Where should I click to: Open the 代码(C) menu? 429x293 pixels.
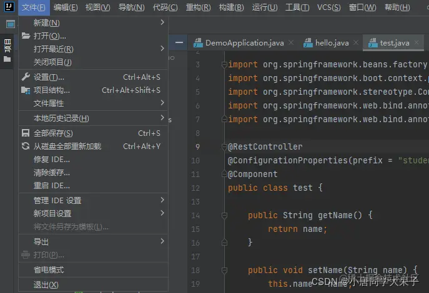pyautogui.click(x=165, y=7)
